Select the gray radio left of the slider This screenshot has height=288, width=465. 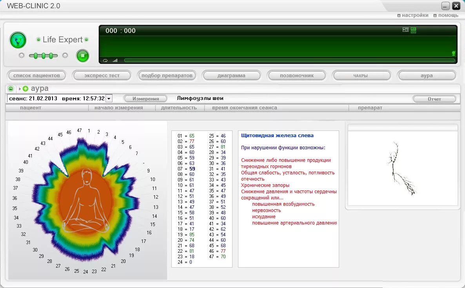tap(21, 55)
